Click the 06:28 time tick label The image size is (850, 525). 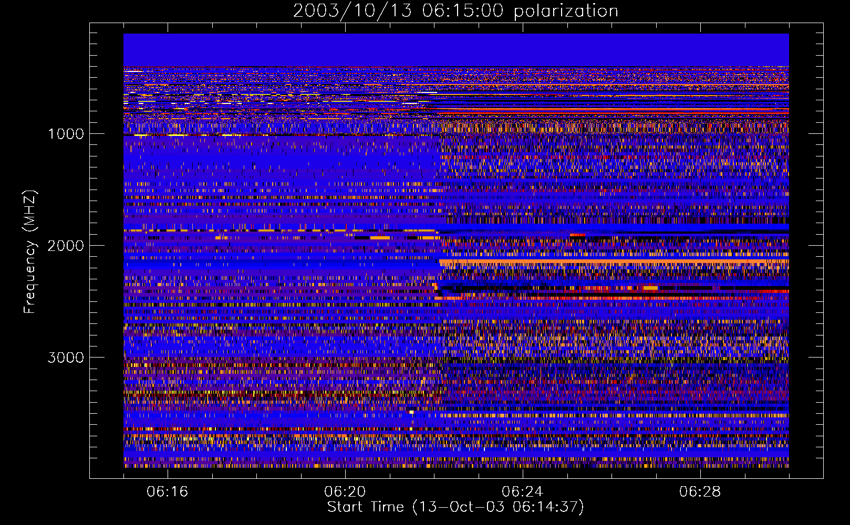click(700, 492)
